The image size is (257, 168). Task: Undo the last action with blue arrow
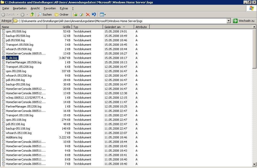[94, 15]
